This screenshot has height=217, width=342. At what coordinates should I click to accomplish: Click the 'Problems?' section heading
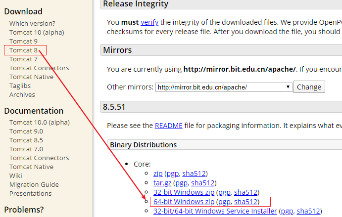coord(24,210)
